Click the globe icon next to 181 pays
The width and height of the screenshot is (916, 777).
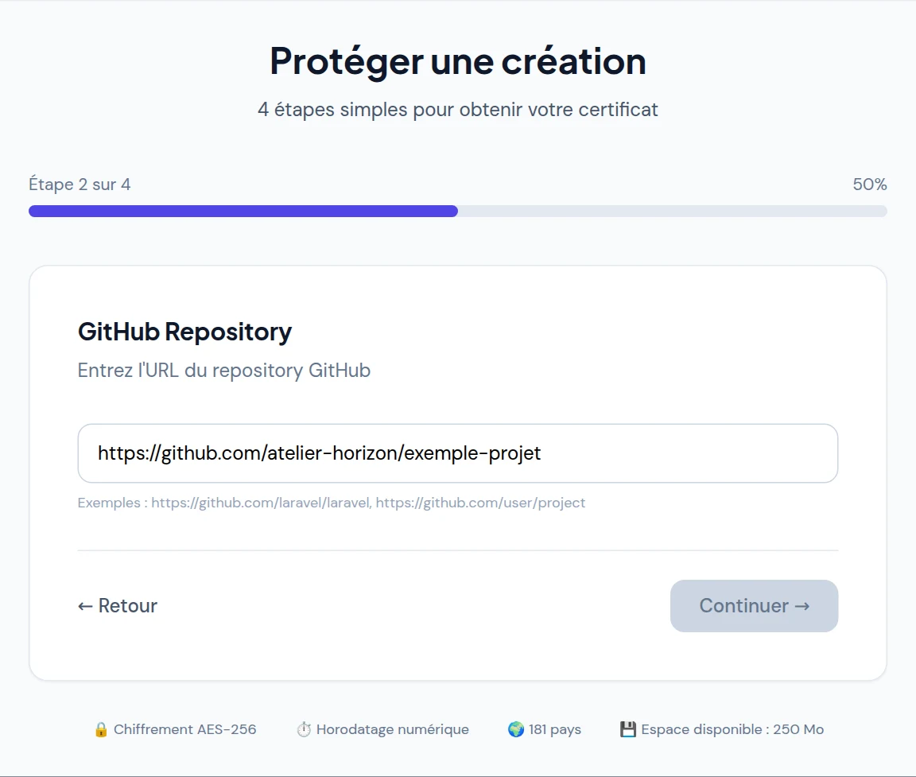[x=516, y=729]
